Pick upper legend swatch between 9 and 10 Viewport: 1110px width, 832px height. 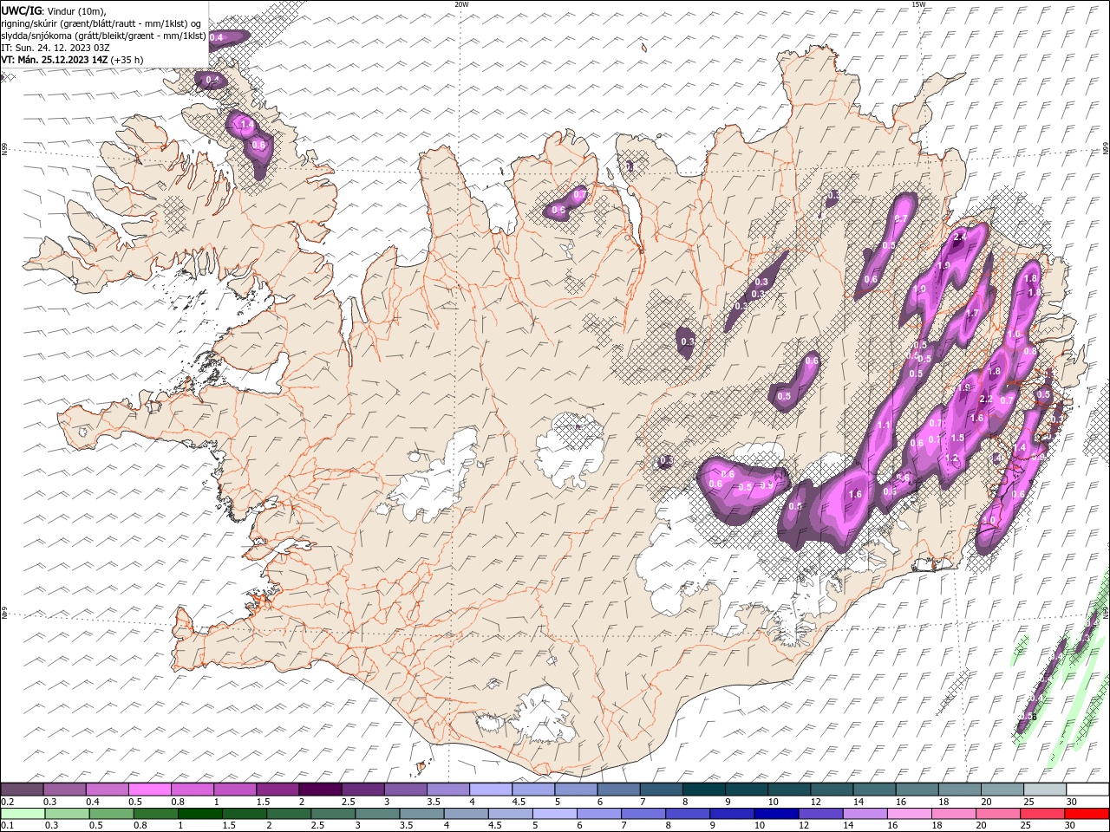746,790
